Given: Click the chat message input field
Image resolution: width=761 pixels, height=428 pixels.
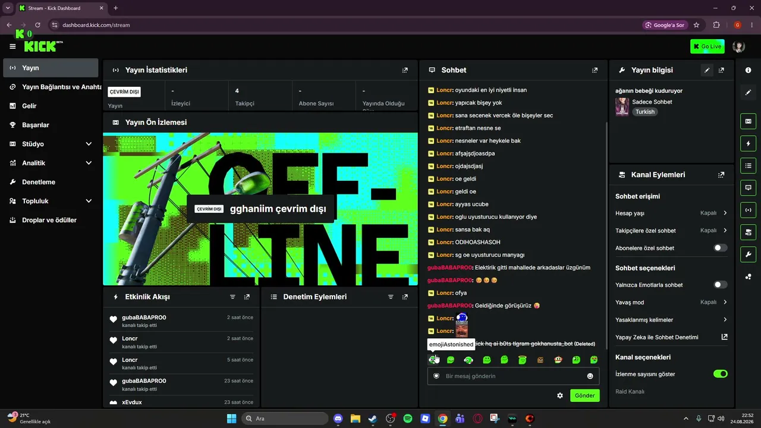Looking at the screenshot, I should [513, 376].
